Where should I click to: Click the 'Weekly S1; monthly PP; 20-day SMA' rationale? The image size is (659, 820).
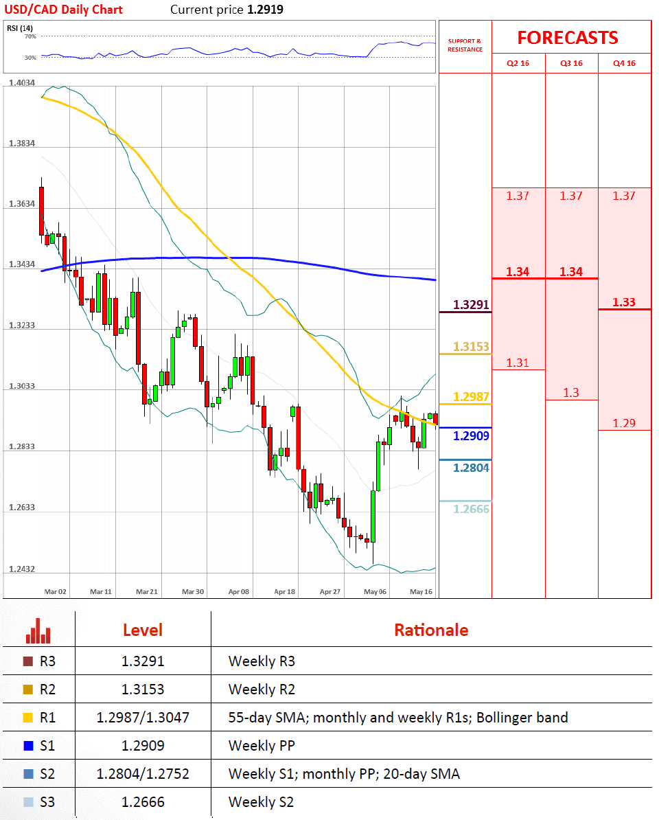[x=344, y=774]
